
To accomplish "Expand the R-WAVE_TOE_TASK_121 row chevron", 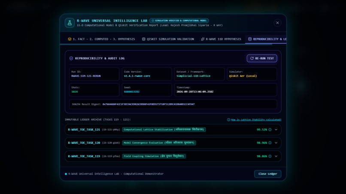I will (x=276, y=130).
